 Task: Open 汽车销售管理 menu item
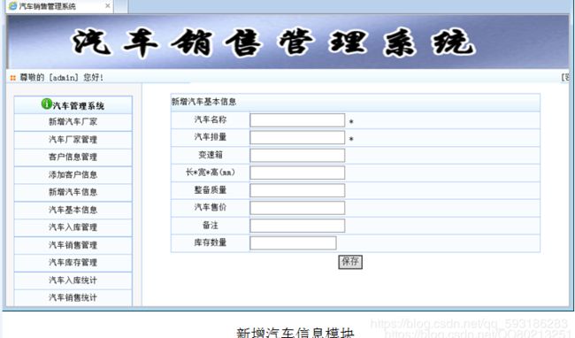coord(73,245)
